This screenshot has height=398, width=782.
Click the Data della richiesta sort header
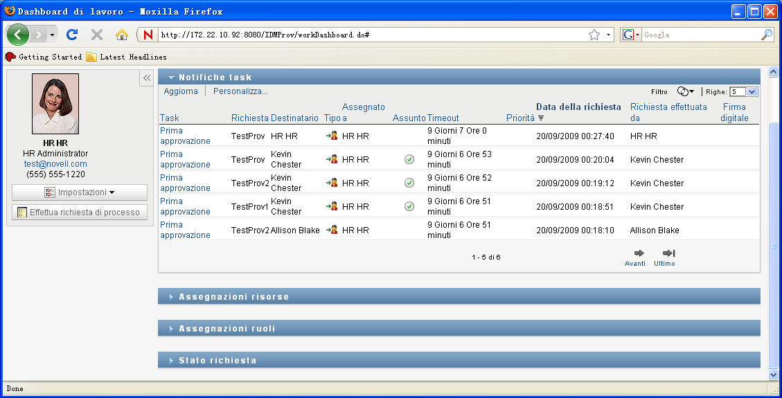click(x=578, y=107)
